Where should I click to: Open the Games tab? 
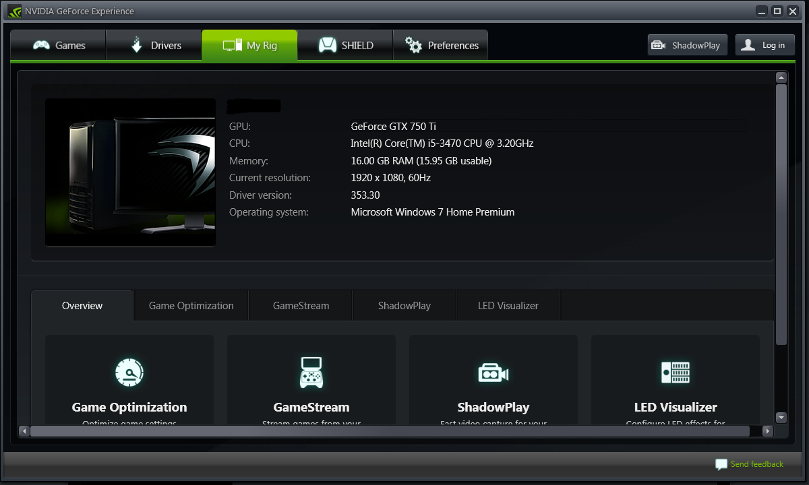click(x=59, y=45)
